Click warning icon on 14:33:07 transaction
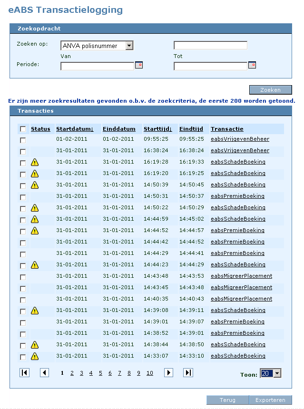Viewport: 304px width, 409px height. (35, 356)
